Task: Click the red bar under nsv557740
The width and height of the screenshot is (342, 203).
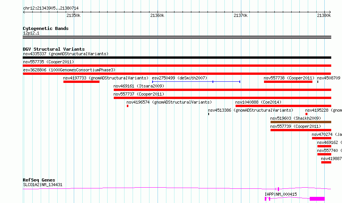Action: pyautogui.click(x=324, y=154)
